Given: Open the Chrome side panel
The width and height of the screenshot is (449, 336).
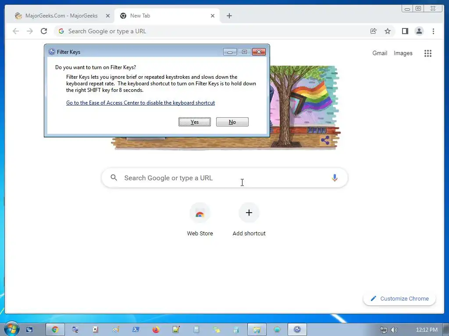Looking at the screenshot, I should click(x=405, y=31).
